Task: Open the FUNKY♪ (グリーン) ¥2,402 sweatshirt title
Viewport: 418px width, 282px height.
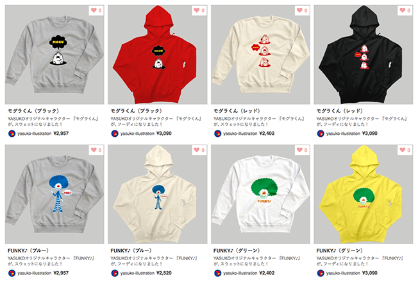Action: pos(236,251)
